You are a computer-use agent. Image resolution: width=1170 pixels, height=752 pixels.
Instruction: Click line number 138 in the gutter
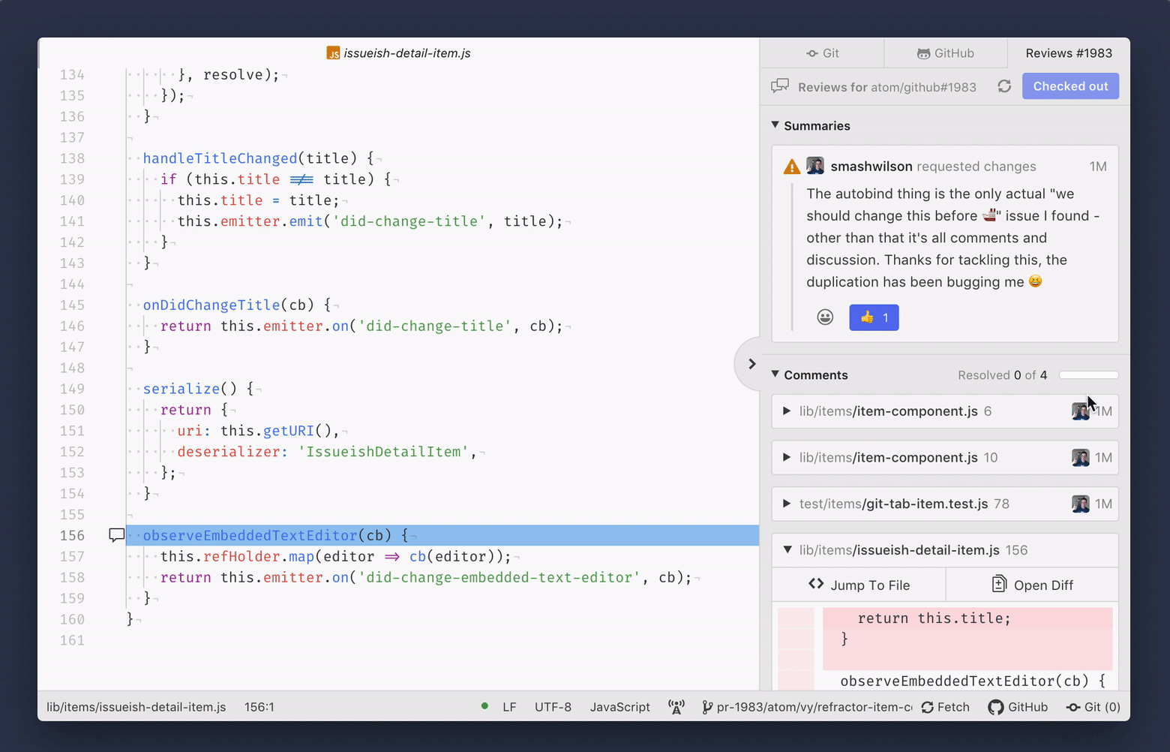[x=72, y=158]
